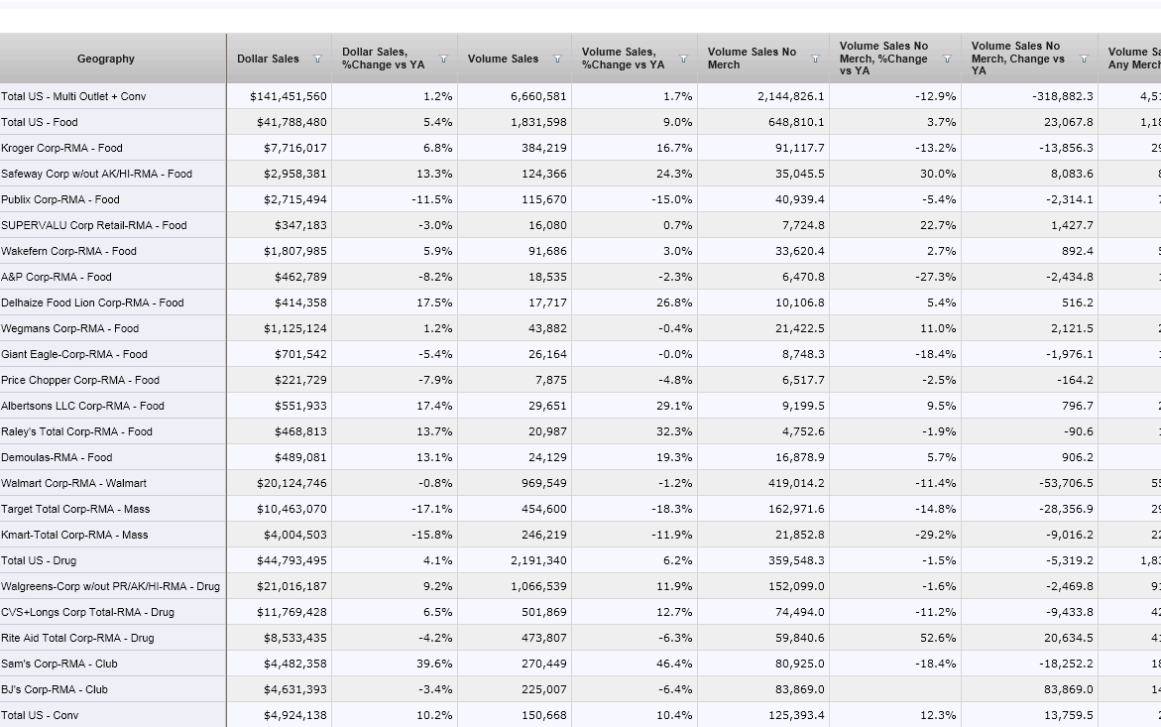This screenshot has width=1161, height=727.
Task: Click the Publix Corp-RMA - Food geography cell
Action: coord(59,199)
